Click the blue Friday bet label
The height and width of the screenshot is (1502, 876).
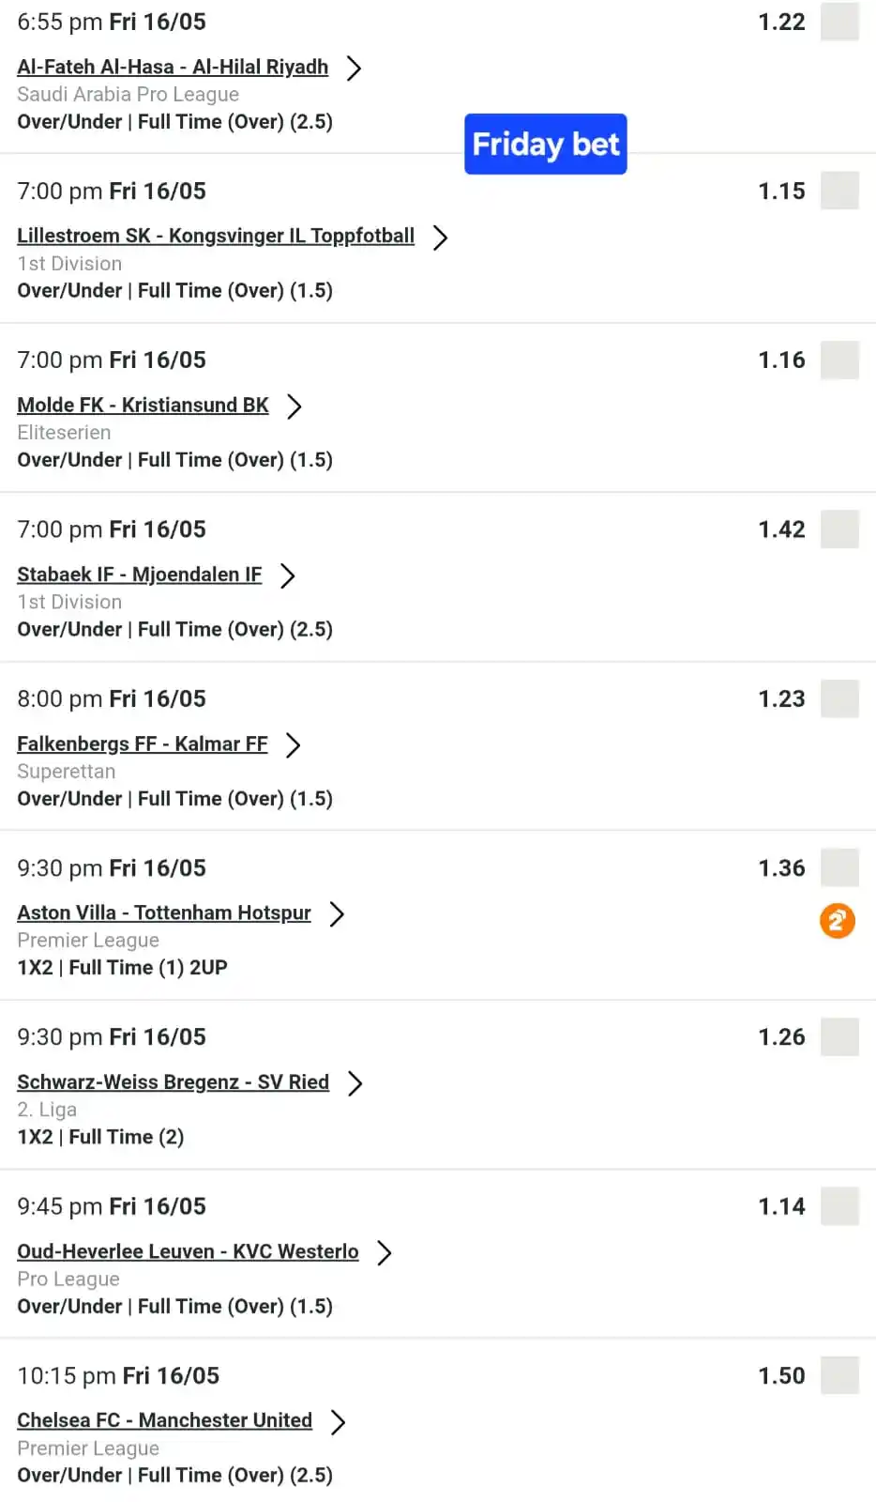tap(546, 144)
